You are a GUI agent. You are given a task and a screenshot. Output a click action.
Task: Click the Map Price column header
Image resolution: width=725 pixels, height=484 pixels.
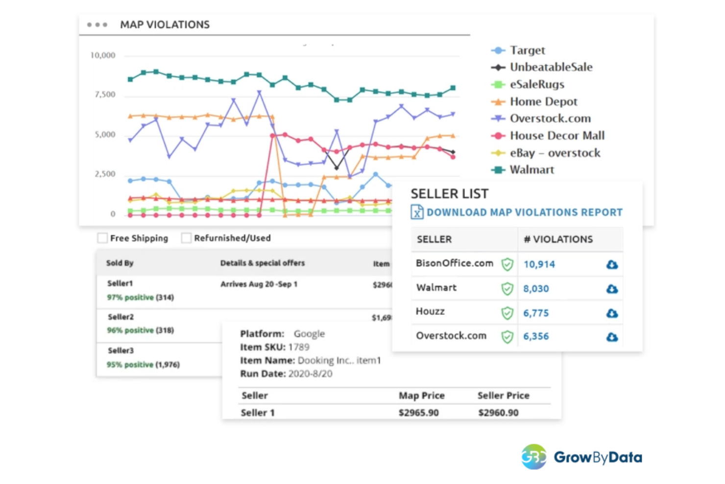[421, 395]
